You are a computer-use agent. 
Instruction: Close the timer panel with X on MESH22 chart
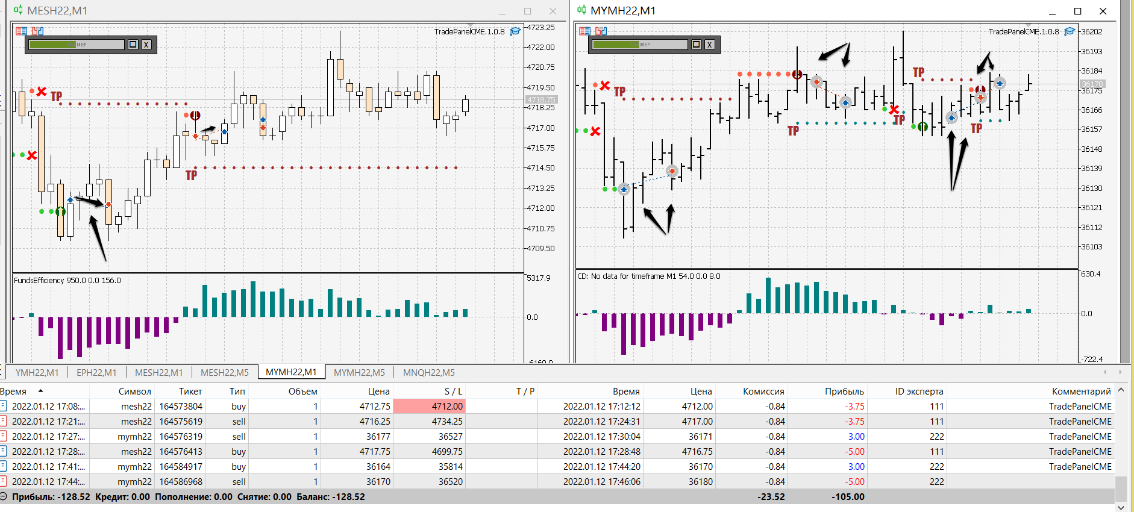146,45
